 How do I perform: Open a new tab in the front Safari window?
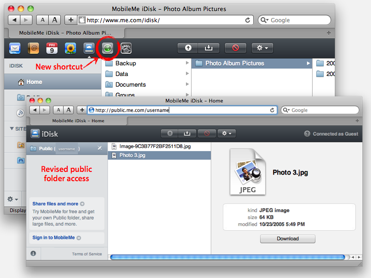pyautogui.click(x=357, y=121)
